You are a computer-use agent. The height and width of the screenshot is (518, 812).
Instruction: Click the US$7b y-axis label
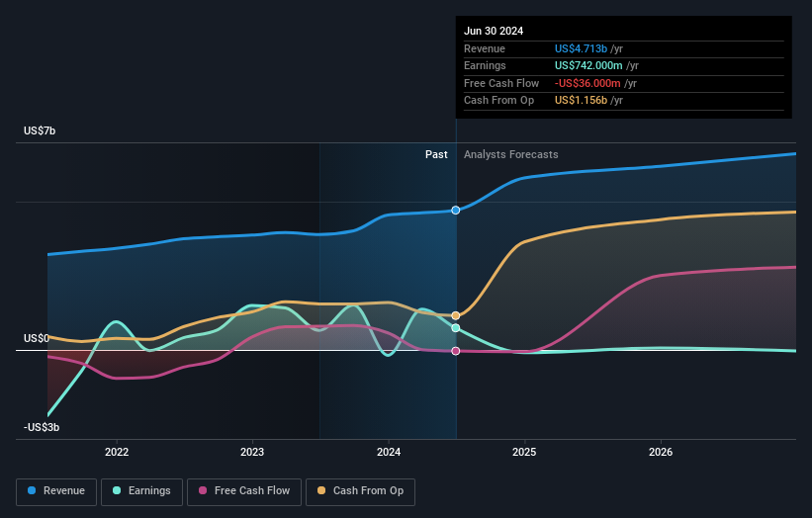(40, 130)
